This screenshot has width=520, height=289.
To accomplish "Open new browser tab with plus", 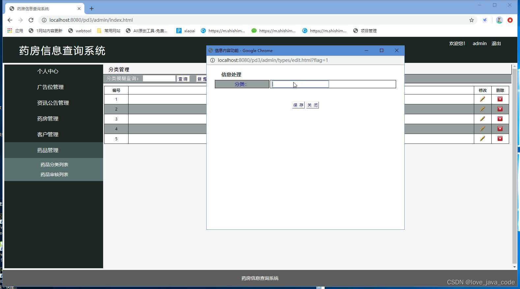I will click(x=92, y=9).
